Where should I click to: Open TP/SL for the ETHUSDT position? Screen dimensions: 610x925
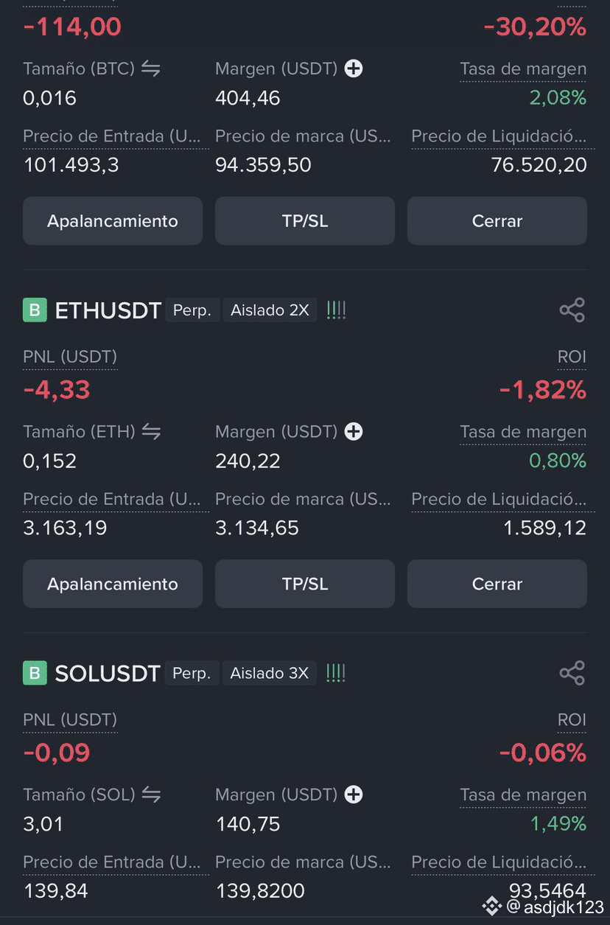(305, 584)
